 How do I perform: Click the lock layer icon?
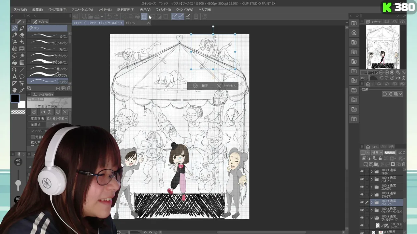click(x=380, y=159)
